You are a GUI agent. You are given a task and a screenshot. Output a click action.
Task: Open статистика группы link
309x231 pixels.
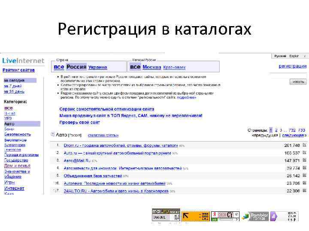pos(103,135)
